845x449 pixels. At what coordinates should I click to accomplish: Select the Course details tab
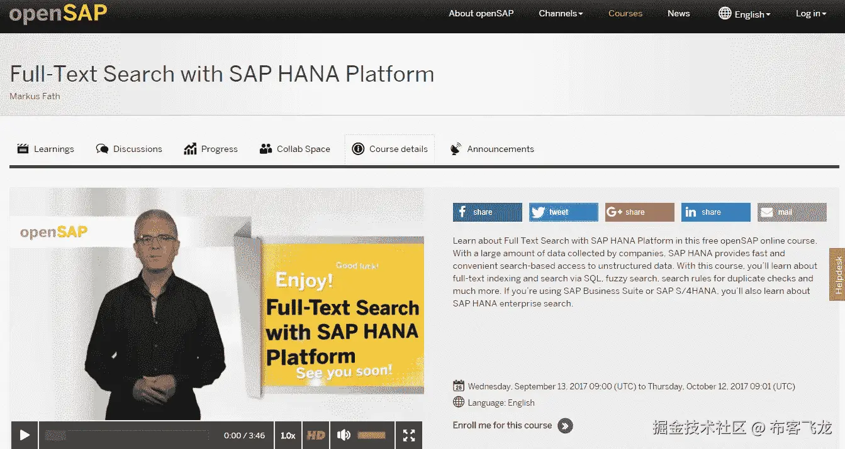389,149
